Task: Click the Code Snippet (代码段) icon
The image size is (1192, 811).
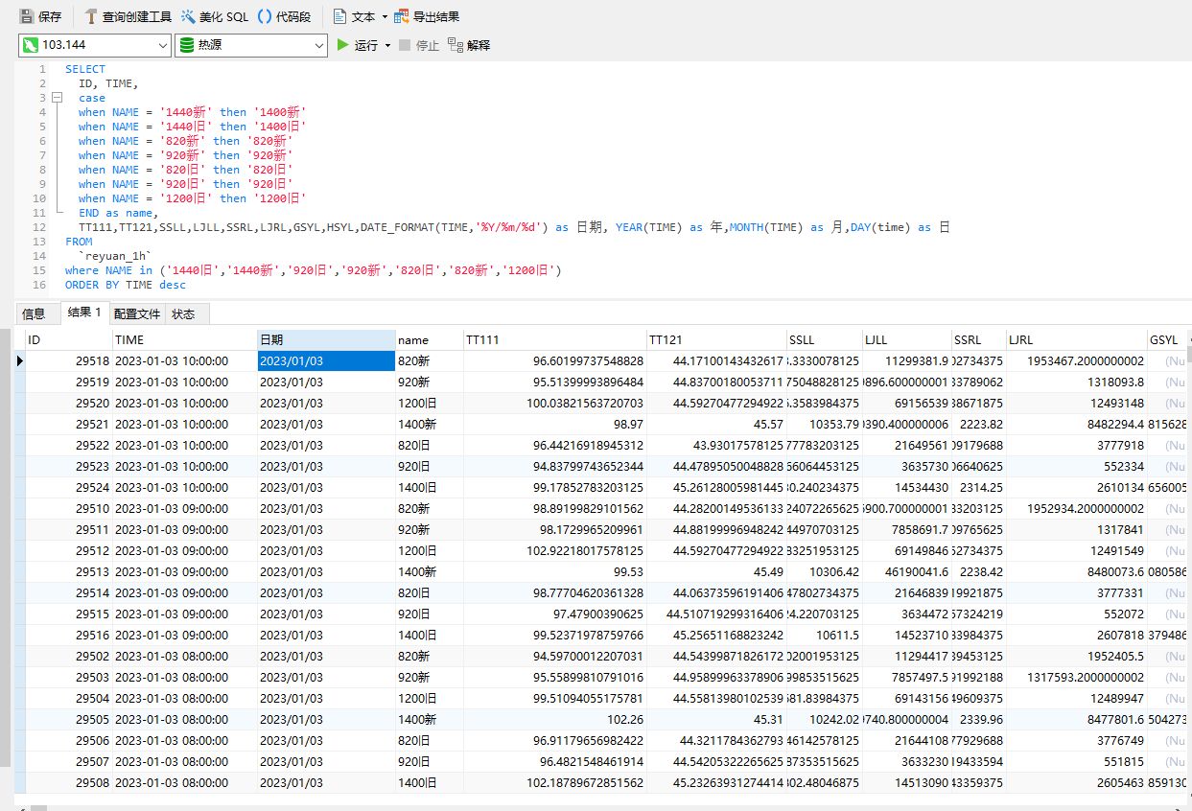Action: coord(265,16)
